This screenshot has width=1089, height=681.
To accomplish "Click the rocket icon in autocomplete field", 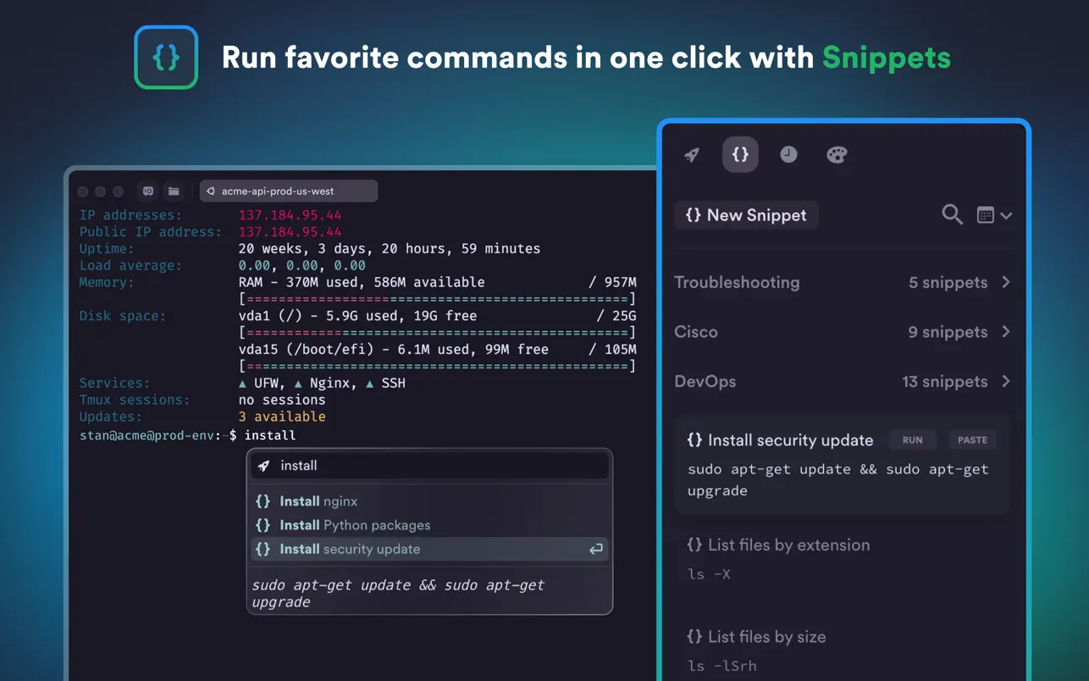I will pos(264,466).
